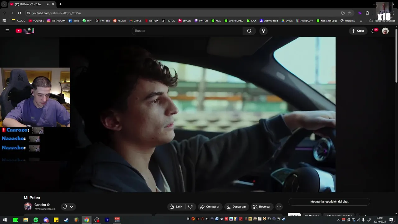Open the DRIVE bookmark
This screenshot has width=398, height=224.
point(287,21)
